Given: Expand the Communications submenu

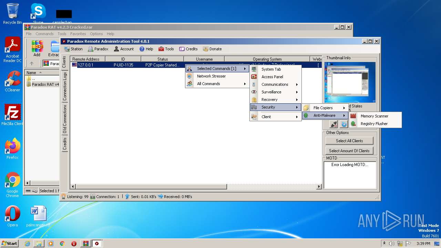Looking at the screenshot, I should pyautogui.click(x=276, y=84).
